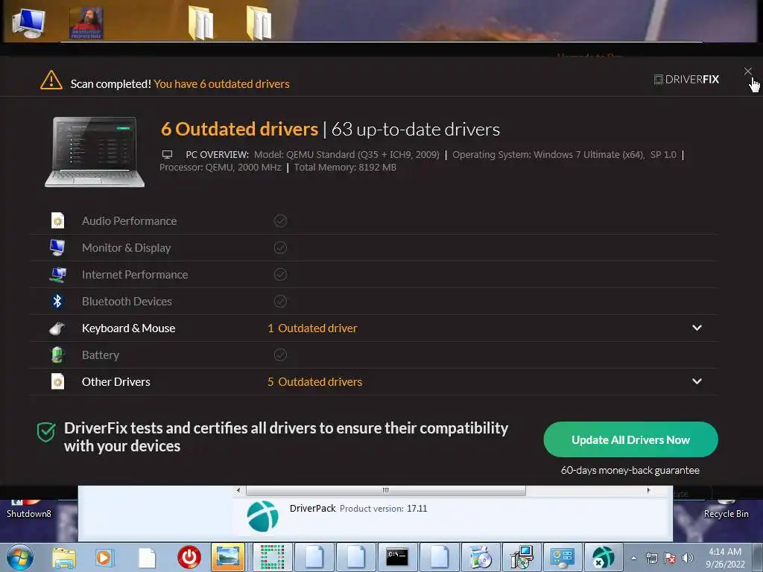Open the Windows Start menu orb
This screenshot has width=763, height=572.
[20, 557]
